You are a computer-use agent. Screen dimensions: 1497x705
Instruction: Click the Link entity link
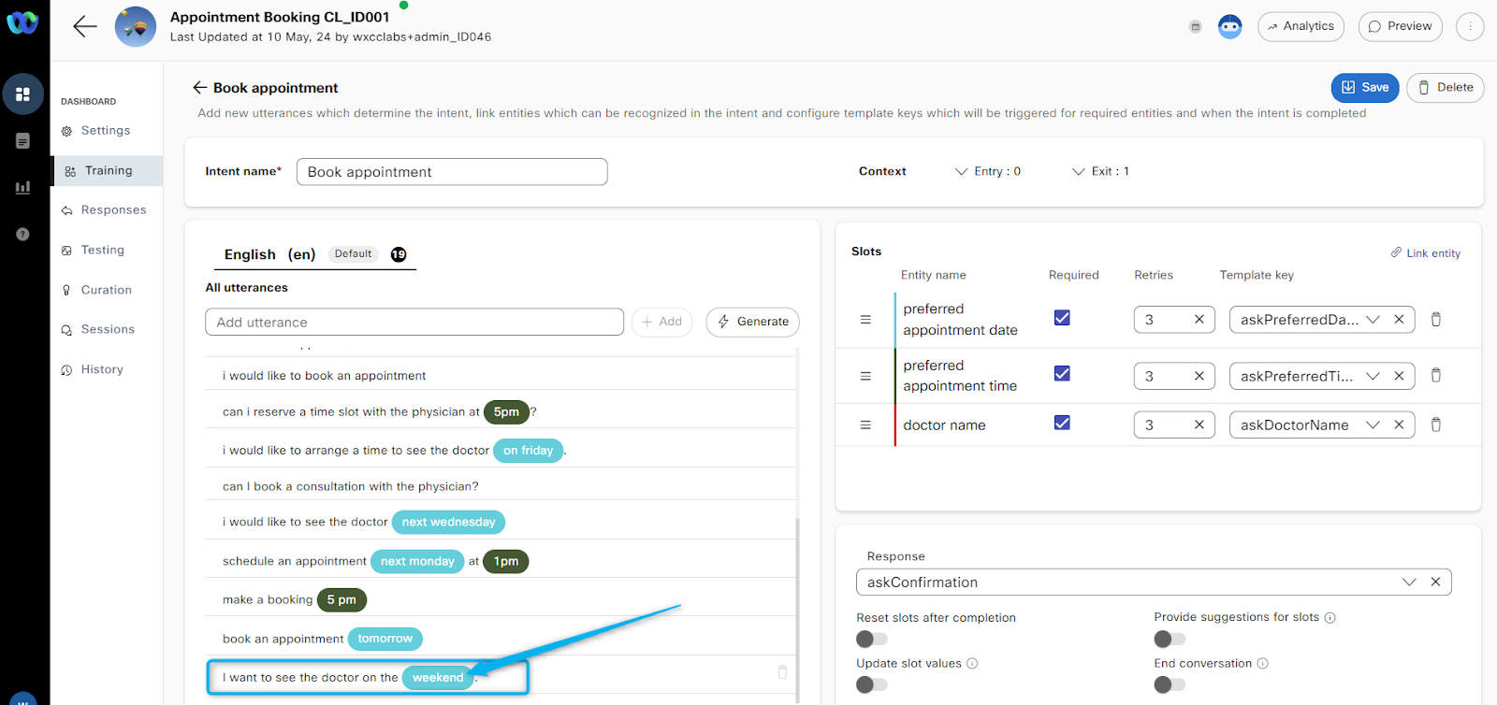point(1425,253)
